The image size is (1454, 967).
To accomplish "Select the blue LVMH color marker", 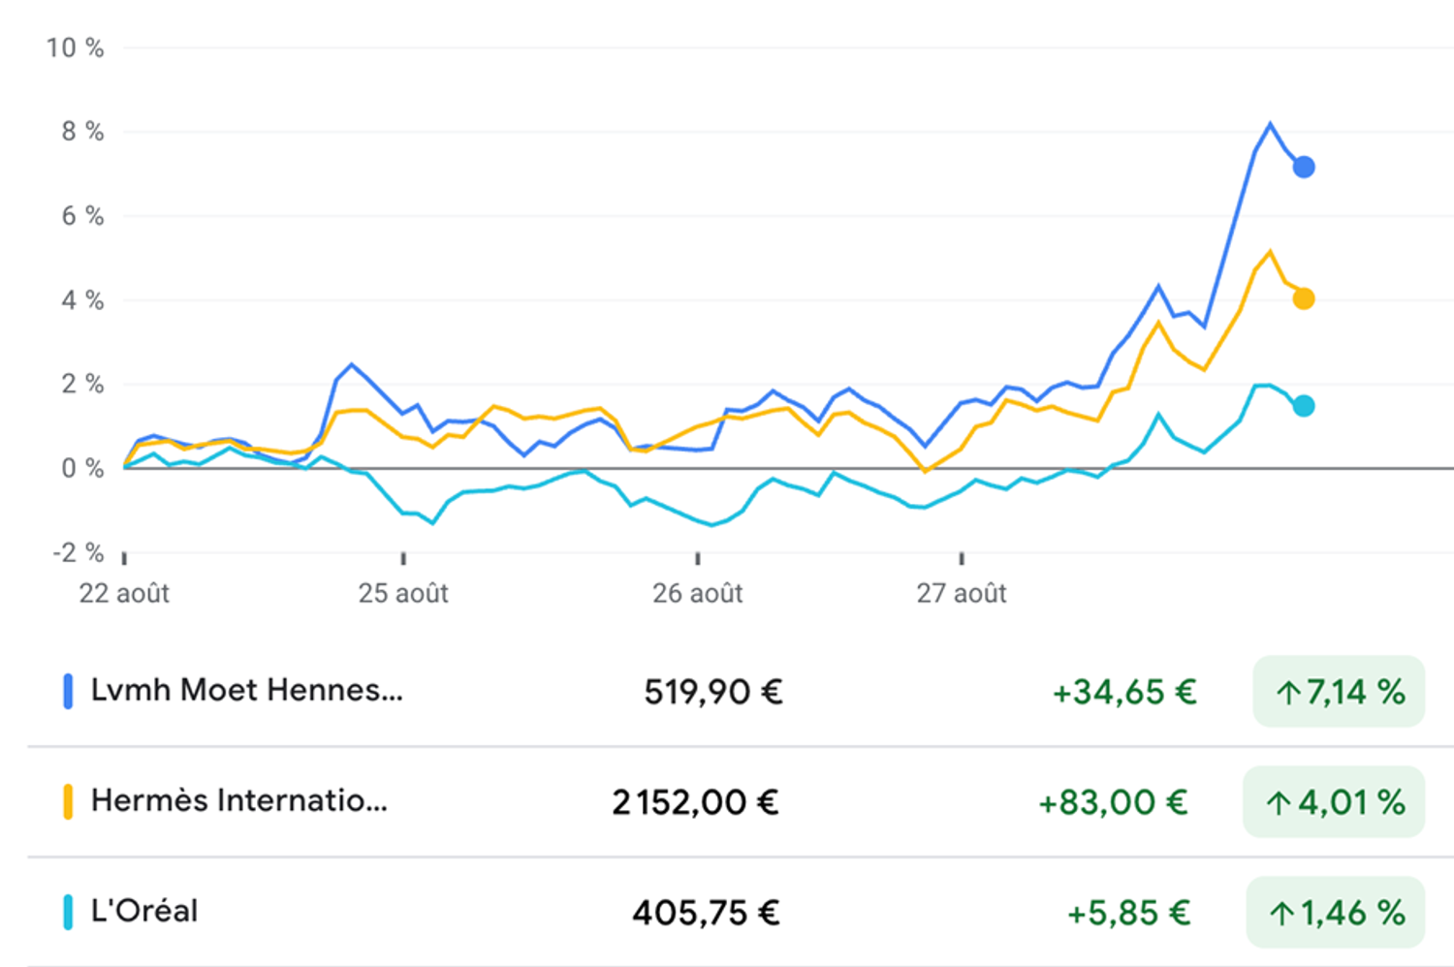I will pos(68,692).
